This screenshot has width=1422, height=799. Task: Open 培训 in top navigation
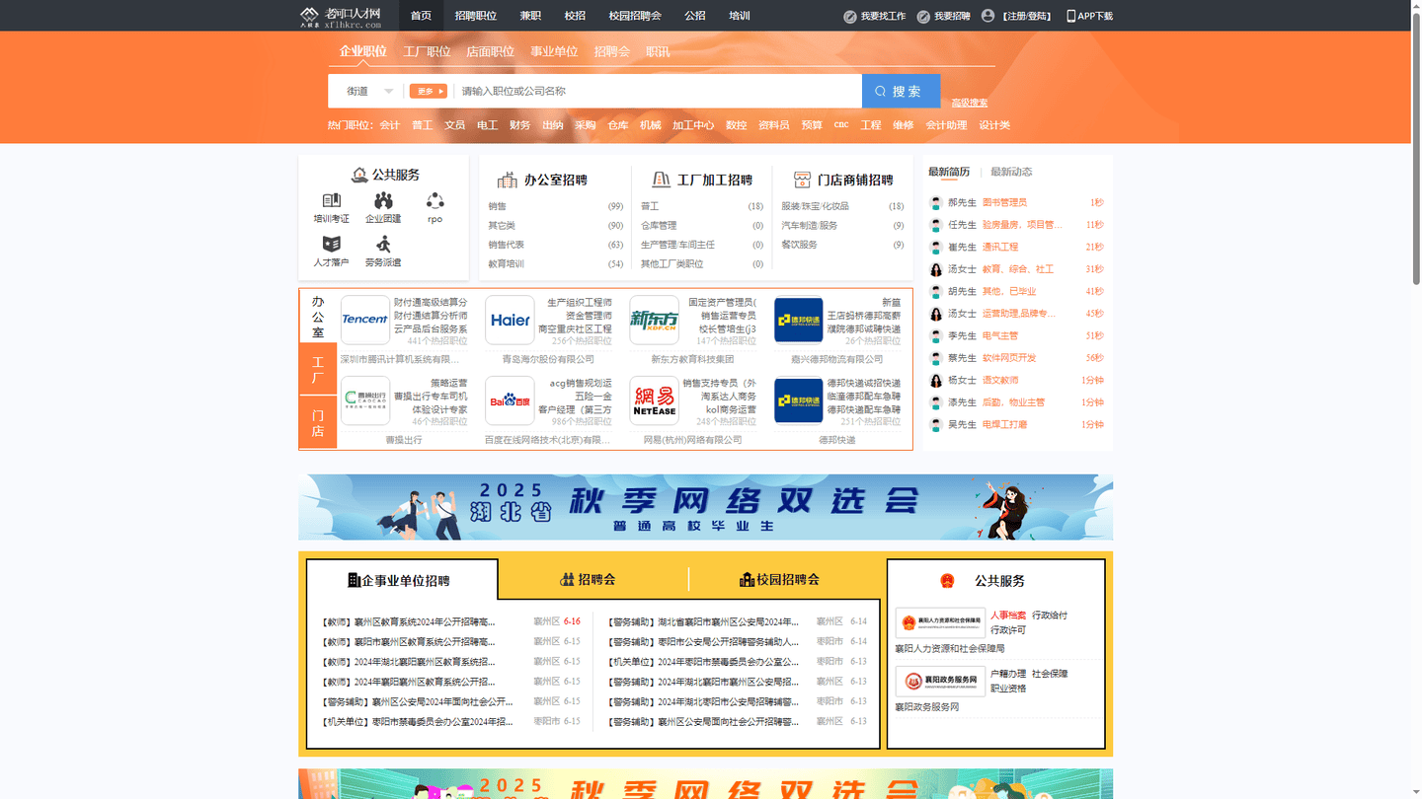click(x=740, y=16)
